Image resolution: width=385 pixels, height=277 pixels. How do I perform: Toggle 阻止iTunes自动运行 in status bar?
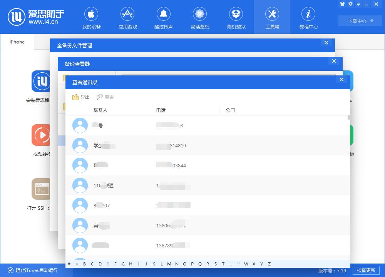[x=33, y=270]
